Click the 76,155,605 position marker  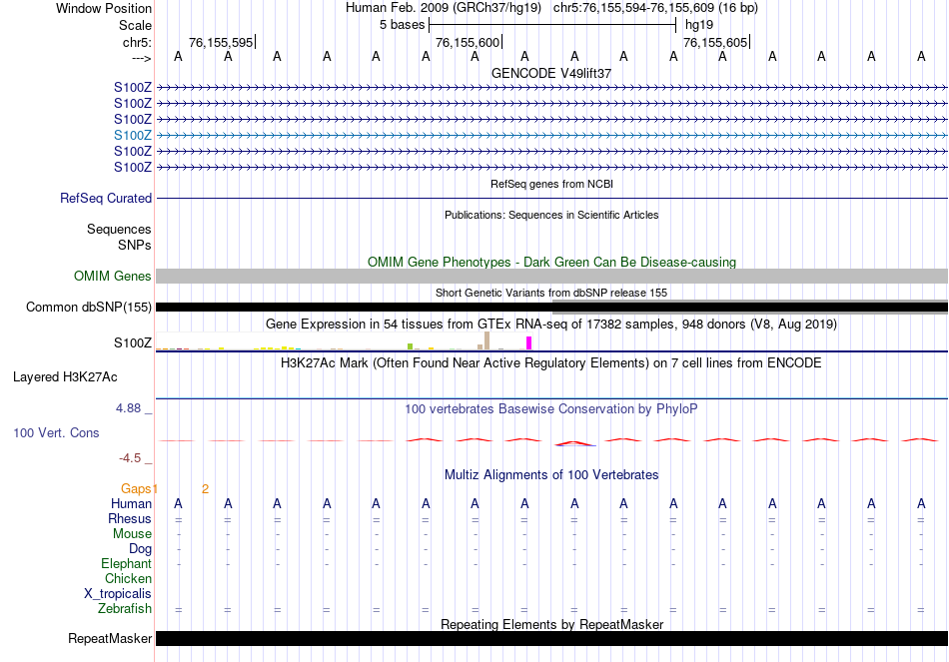coord(715,42)
